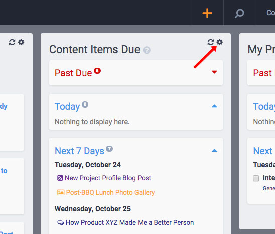Open search with the magnifier icon

pos(239,13)
